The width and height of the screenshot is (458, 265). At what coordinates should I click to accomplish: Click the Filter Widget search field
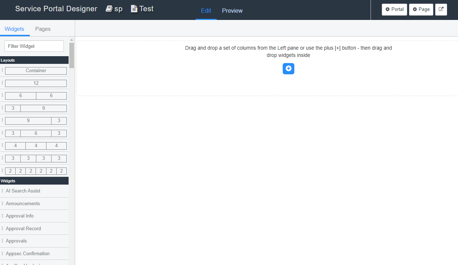pyautogui.click(x=34, y=46)
